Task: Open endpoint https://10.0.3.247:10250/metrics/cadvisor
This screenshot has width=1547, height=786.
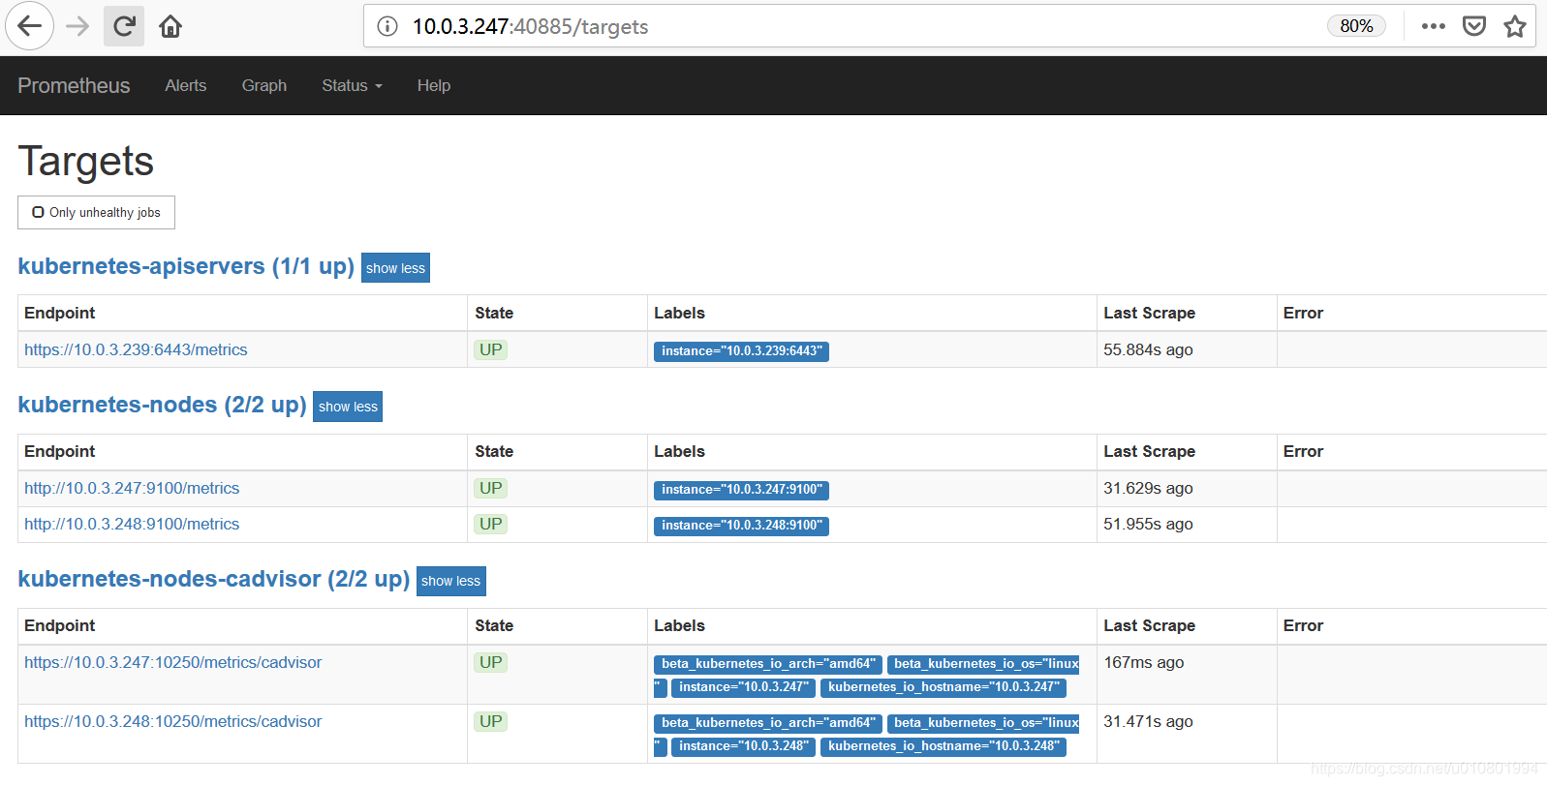Action: [x=172, y=662]
